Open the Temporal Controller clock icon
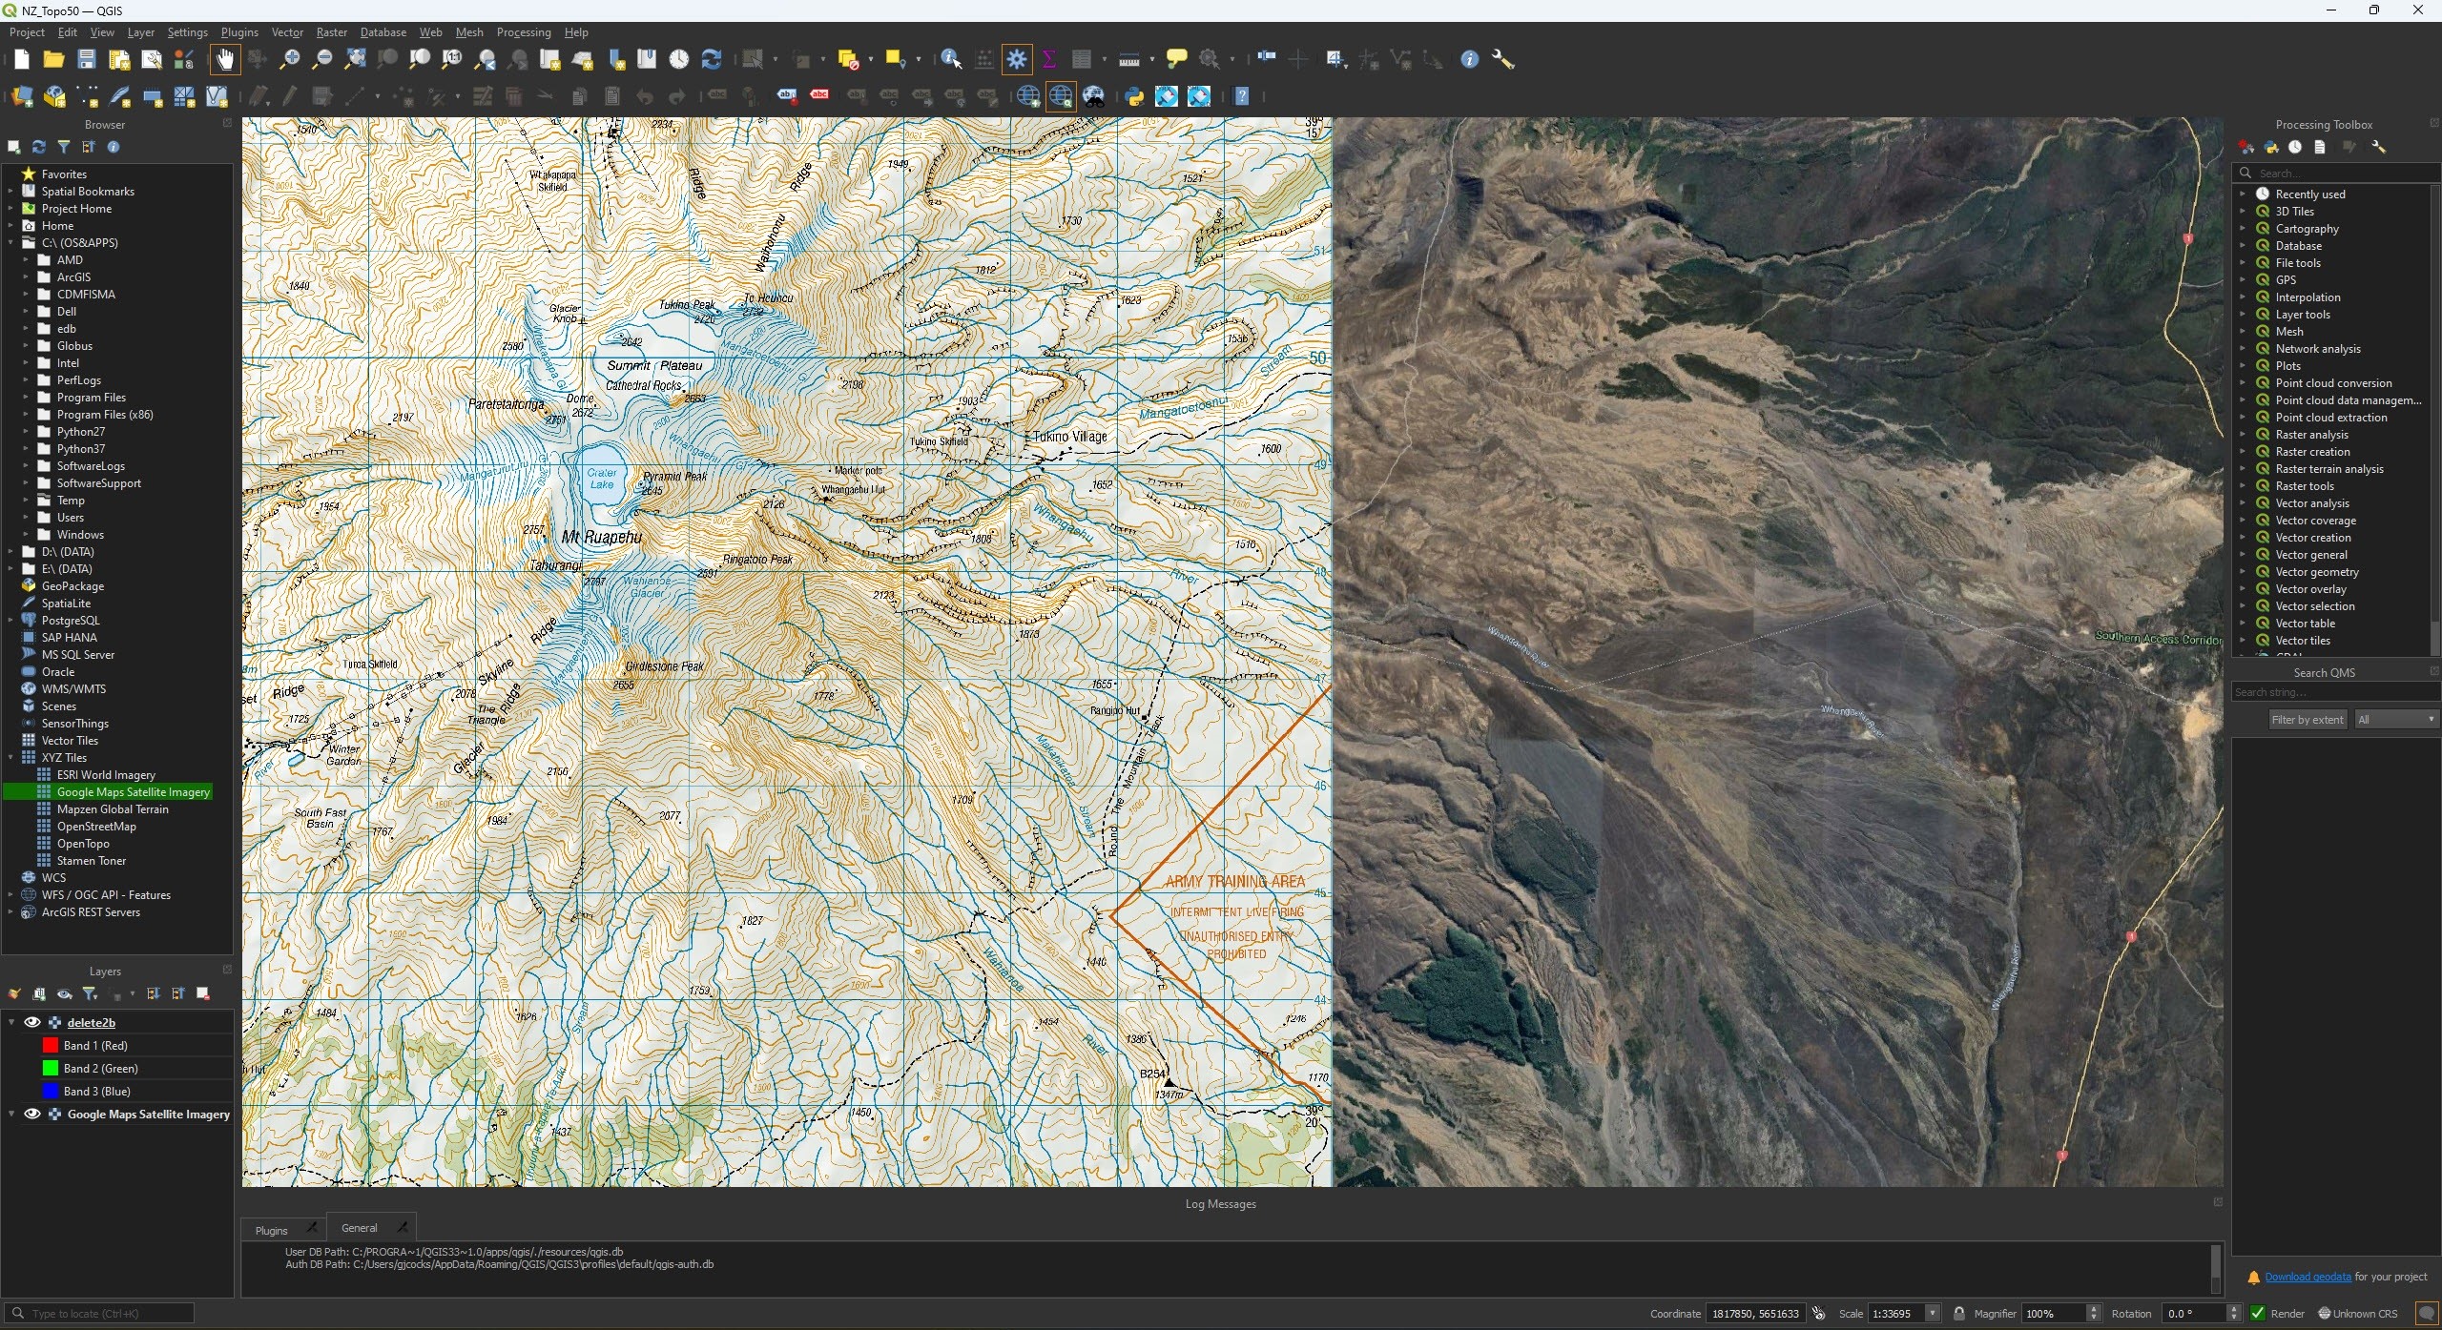The width and height of the screenshot is (2442, 1330). tap(678, 59)
